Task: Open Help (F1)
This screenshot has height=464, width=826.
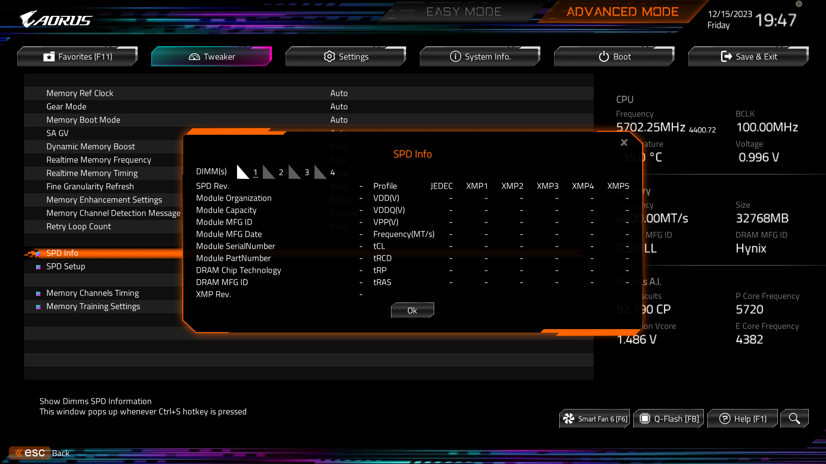Action: click(x=743, y=418)
